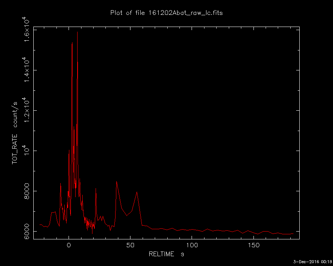Click the highest red peak of the light curve

(77, 32)
